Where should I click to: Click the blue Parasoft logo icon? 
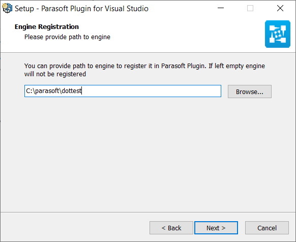tap(278, 34)
